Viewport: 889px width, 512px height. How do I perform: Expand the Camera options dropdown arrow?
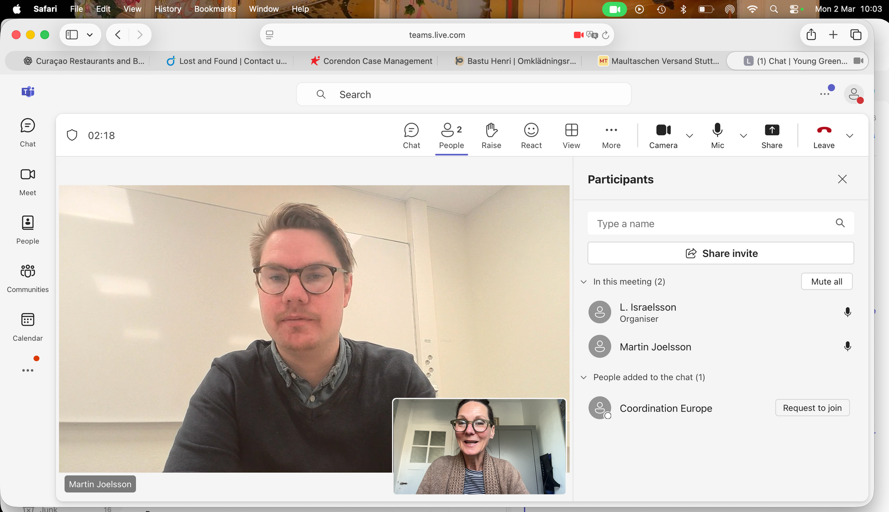[x=689, y=136]
